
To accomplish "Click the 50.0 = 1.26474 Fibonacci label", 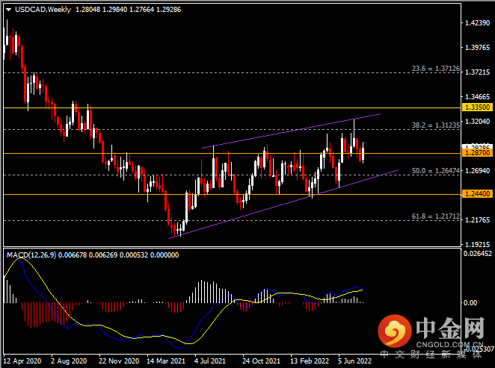I will click(436, 170).
